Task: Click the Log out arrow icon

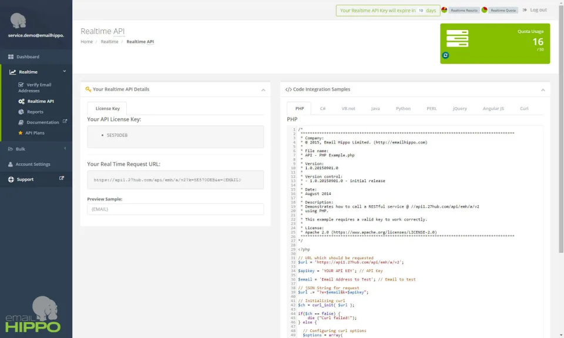Action: click(x=525, y=10)
